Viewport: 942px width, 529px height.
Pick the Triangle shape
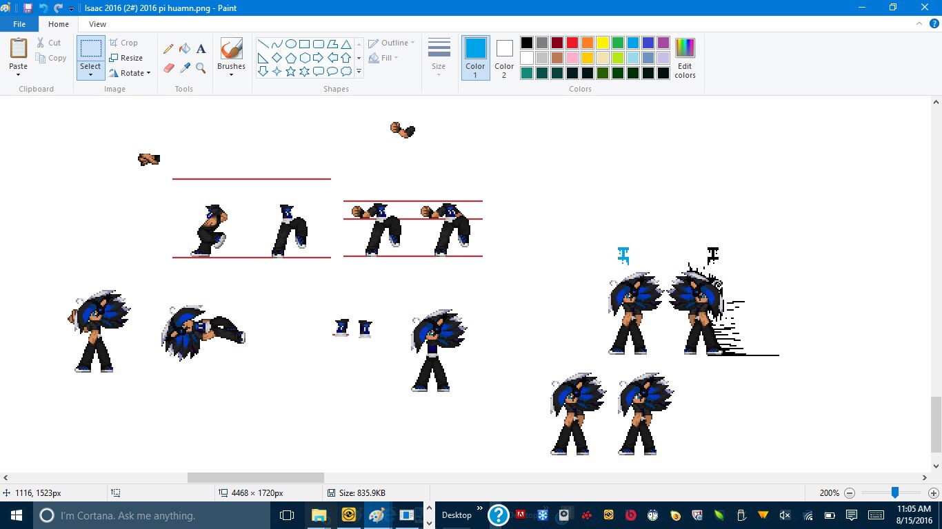tap(345, 44)
